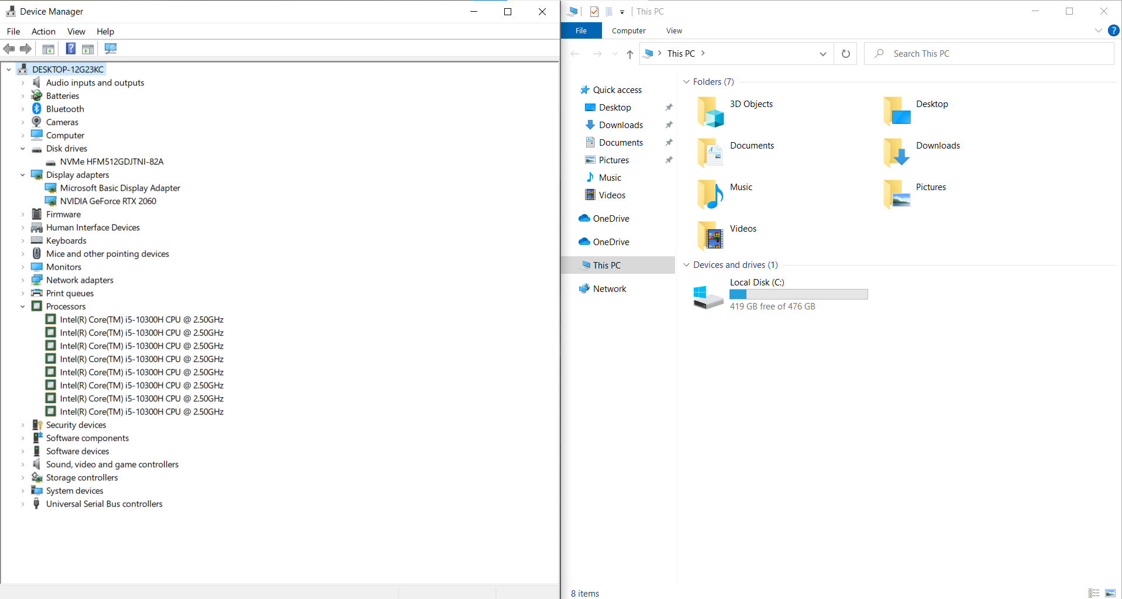This screenshot has height=599, width=1122.
Task: Expand the Network adapters category
Action: (x=23, y=280)
